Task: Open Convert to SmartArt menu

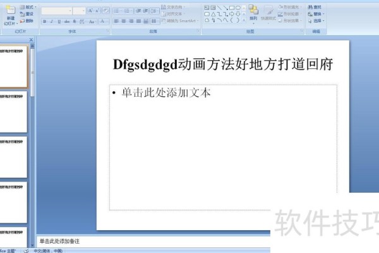Action: 180,21
